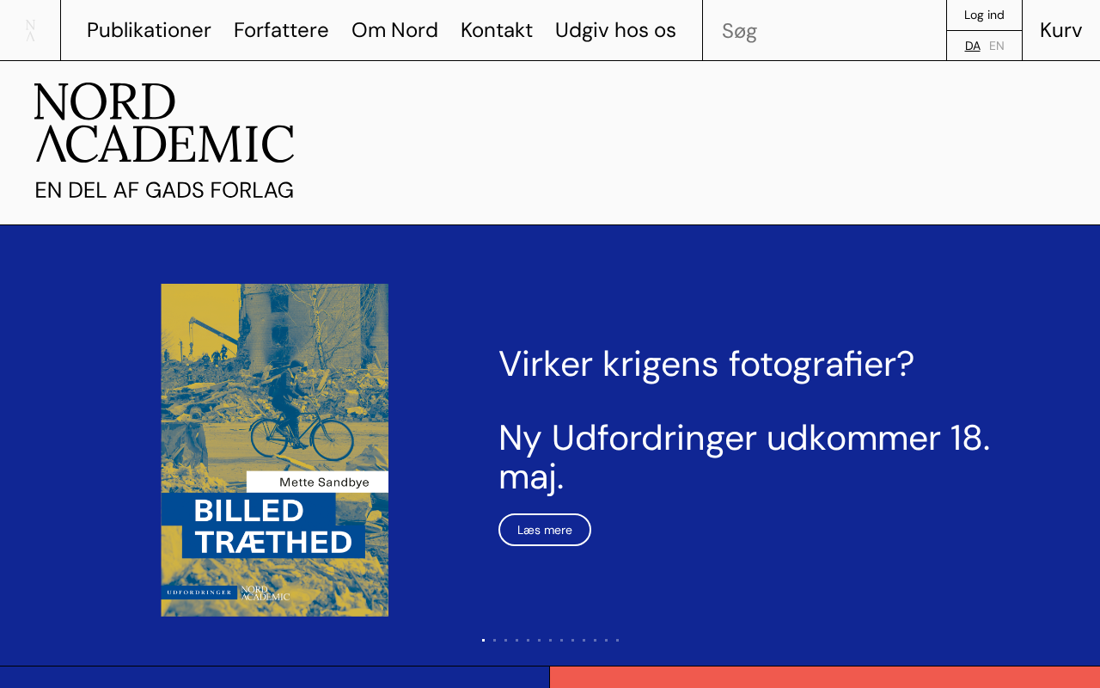This screenshot has height=688, width=1100.
Task: Open the Kontakt page
Action: point(497,30)
